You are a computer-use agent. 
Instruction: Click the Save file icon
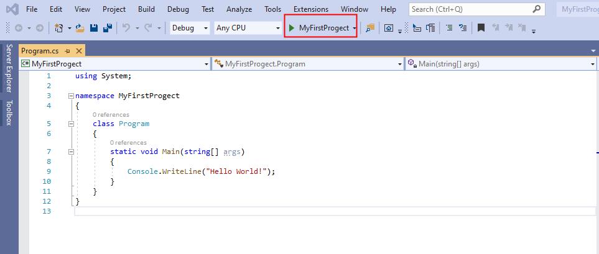[94, 28]
